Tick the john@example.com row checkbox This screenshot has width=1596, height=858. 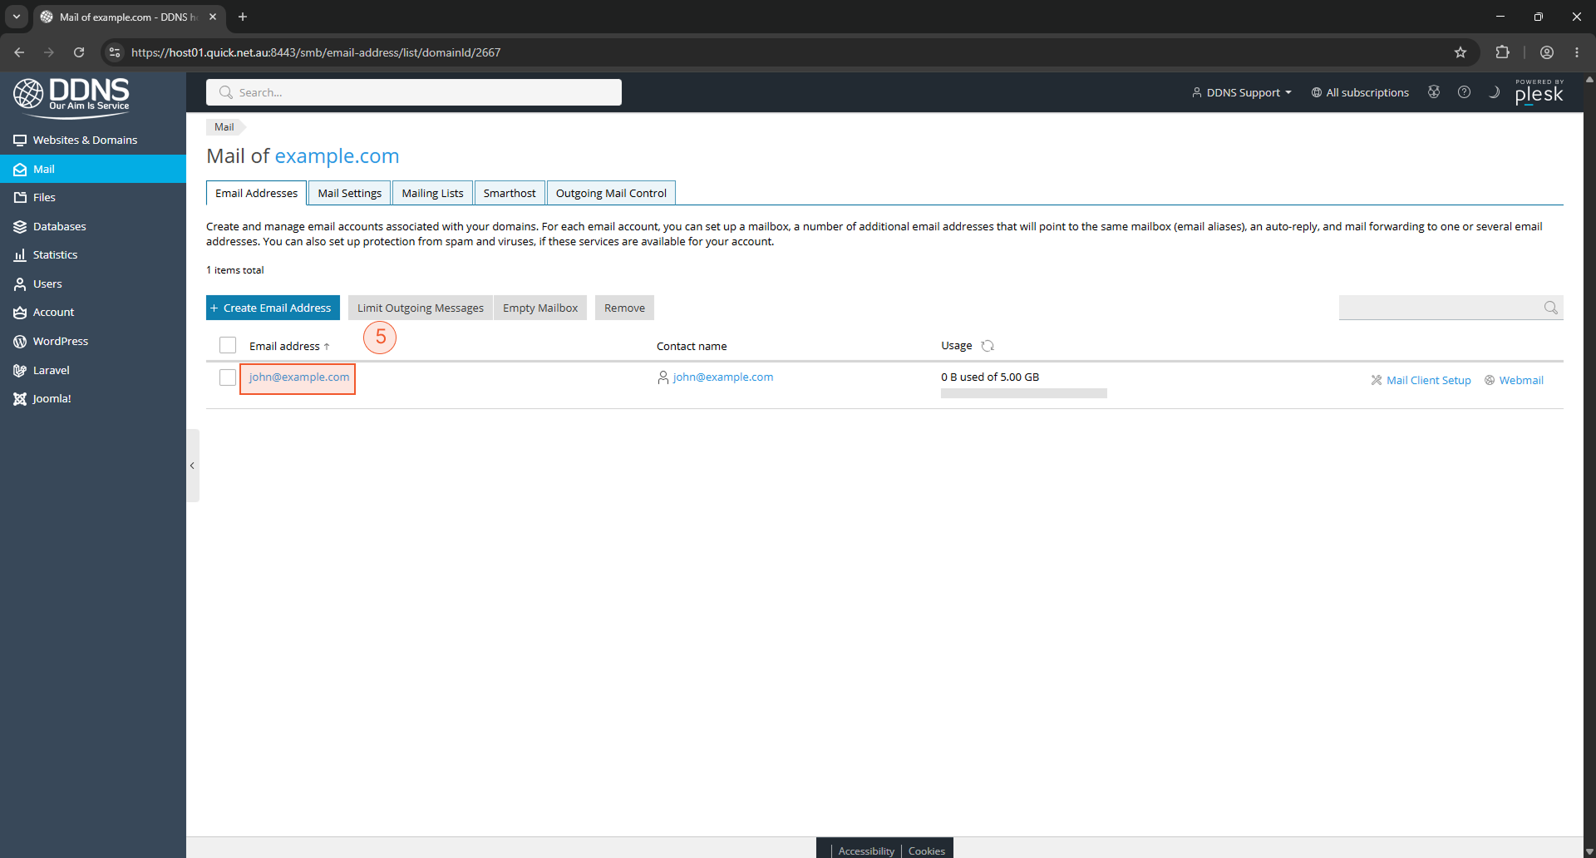click(x=228, y=377)
